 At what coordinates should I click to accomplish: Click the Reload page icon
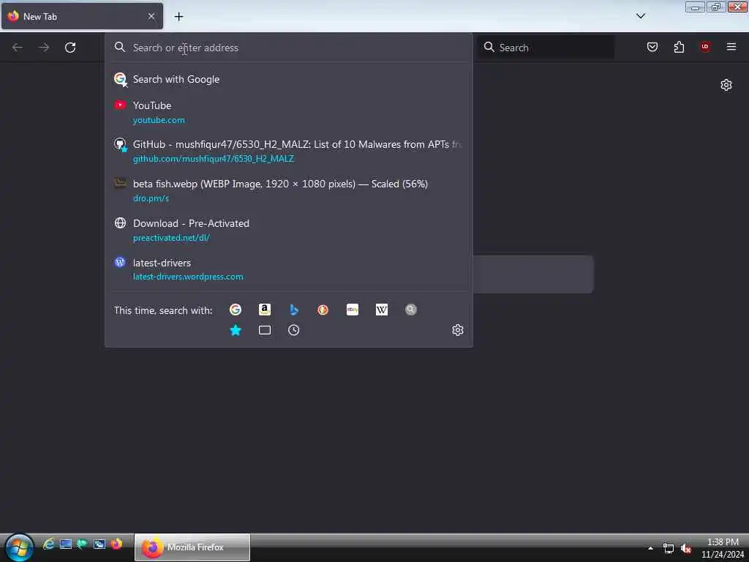pos(70,48)
